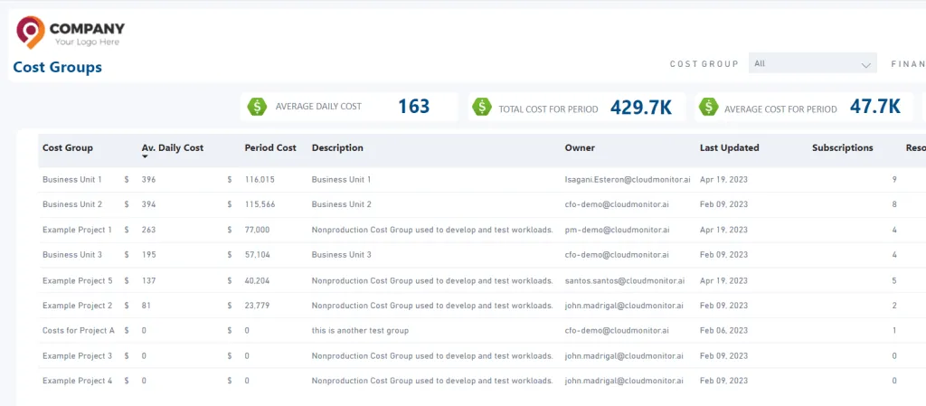Click the daily cost value 394
926x406 pixels.
149,204
